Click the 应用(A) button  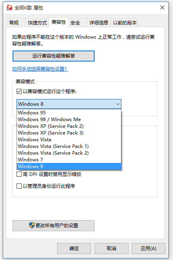[x=148, y=249]
